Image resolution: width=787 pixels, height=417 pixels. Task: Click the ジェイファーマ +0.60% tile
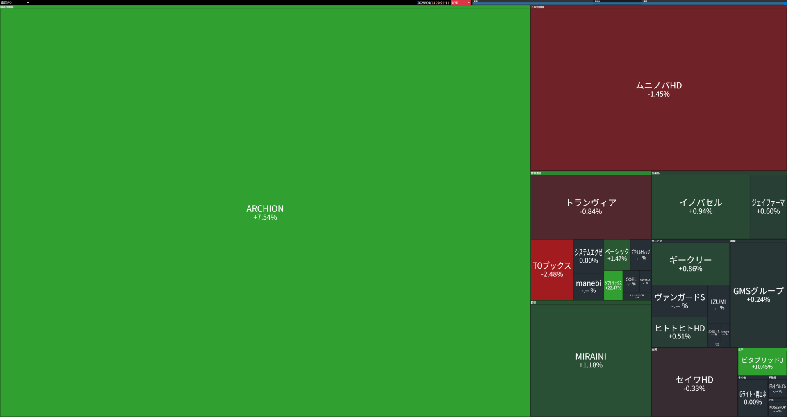[768, 206]
